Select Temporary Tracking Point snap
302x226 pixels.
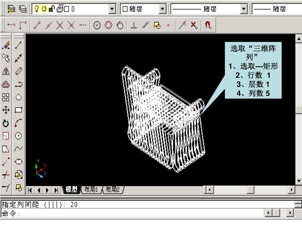11,25
